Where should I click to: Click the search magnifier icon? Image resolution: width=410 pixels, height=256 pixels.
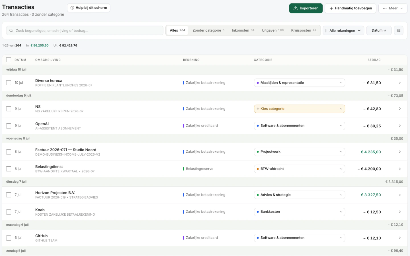(x=11, y=30)
